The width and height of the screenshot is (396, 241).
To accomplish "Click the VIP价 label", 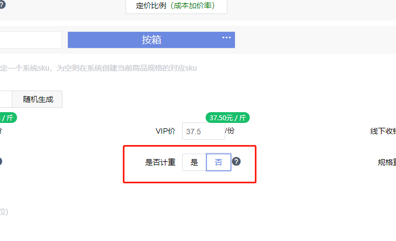I will coord(165,131).
